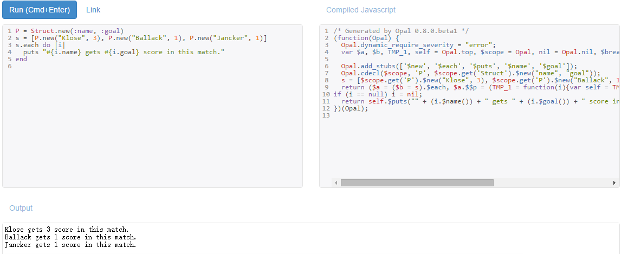Screen dimensions: 628x254
Task: Click the Klose gets 3 score output line
Action: [67, 230]
